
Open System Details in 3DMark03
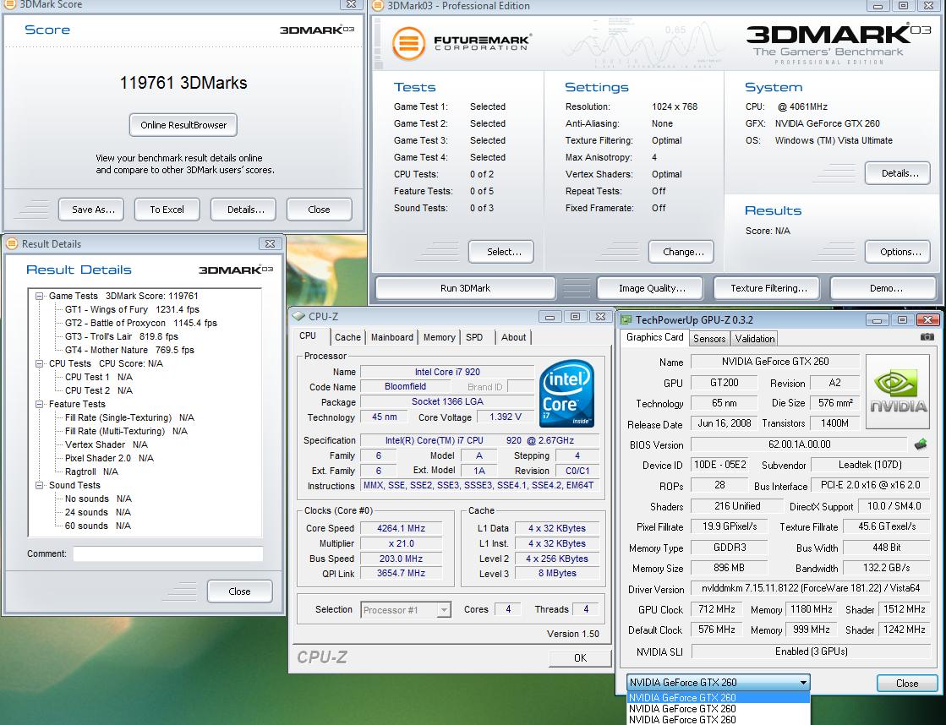(898, 173)
